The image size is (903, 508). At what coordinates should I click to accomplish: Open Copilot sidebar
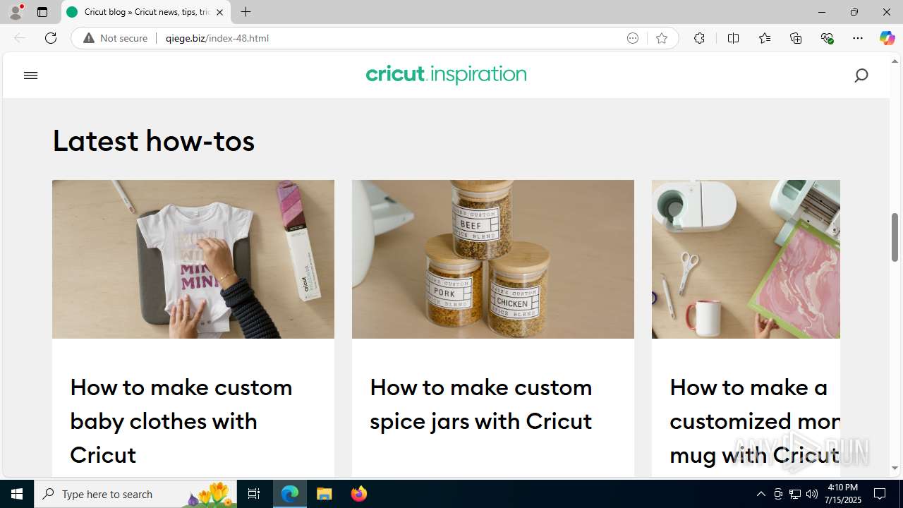click(887, 38)
